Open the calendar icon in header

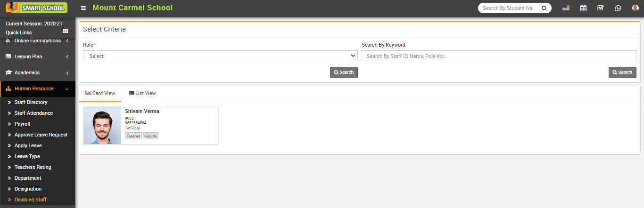pos(583,8)
